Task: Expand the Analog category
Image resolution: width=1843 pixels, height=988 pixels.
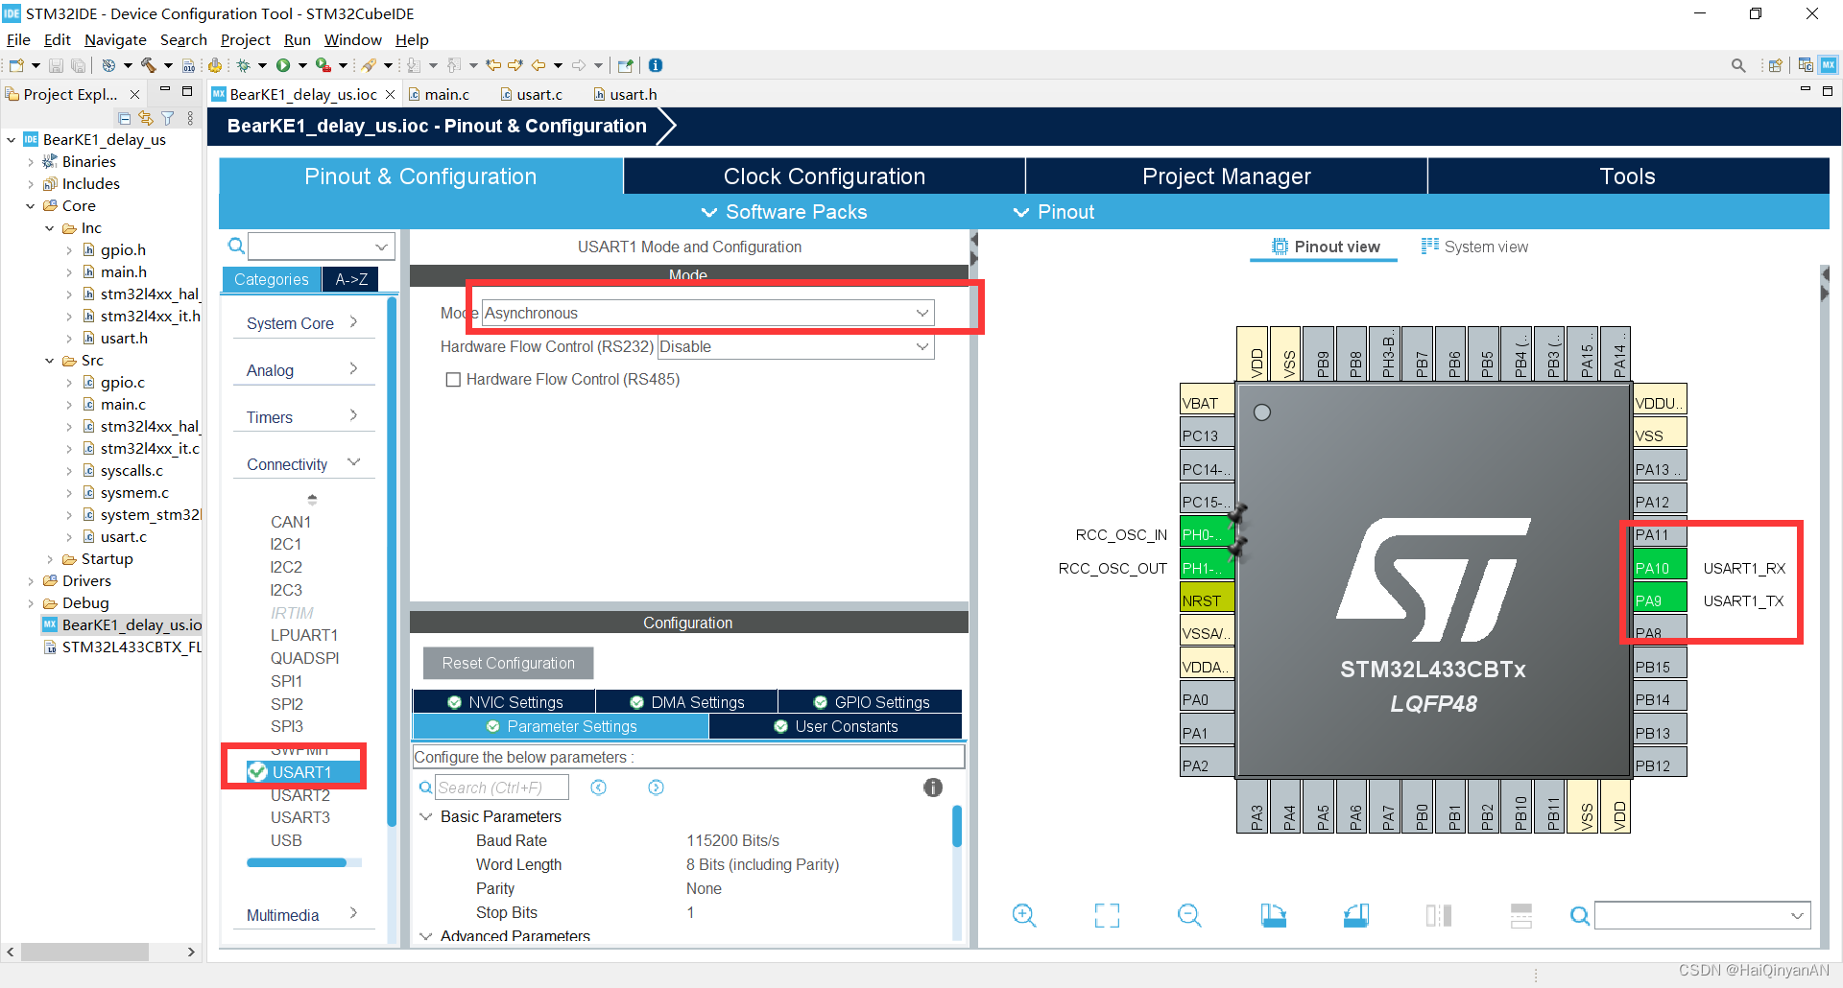Action: (x=302, y=370)
